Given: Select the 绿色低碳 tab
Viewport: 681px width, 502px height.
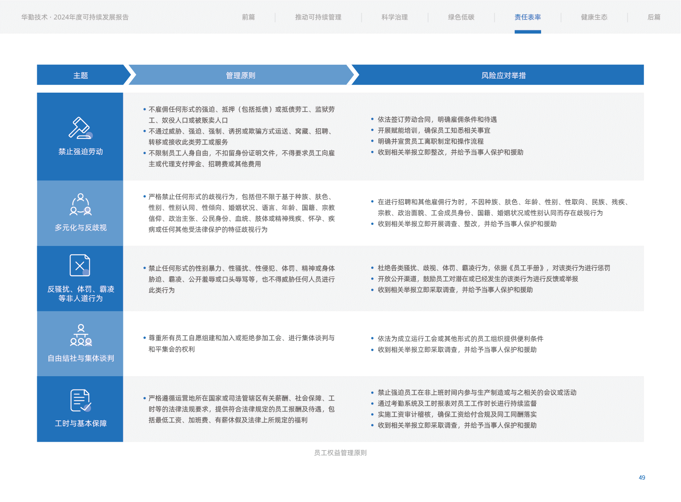Looking at the screenshot, I should coord(461,17).
